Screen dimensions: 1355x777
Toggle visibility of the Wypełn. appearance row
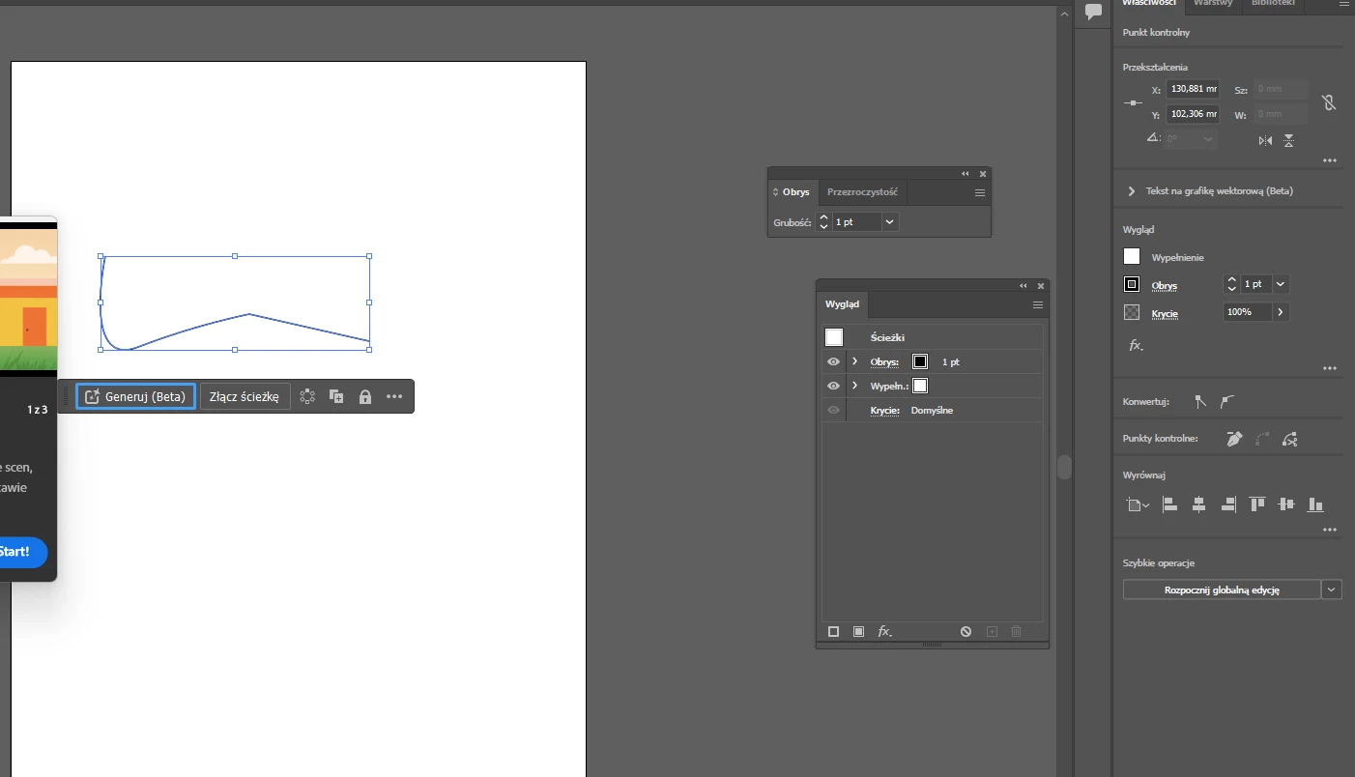[833, 386]
